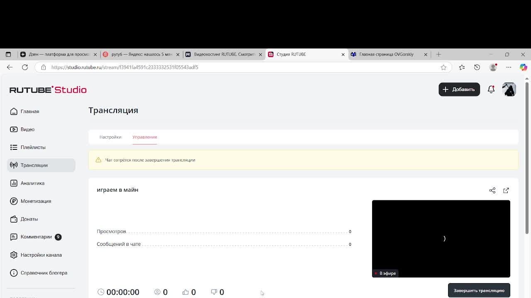
Task: Close the Дзен browser tab
Action: click(x=95, y=54)
